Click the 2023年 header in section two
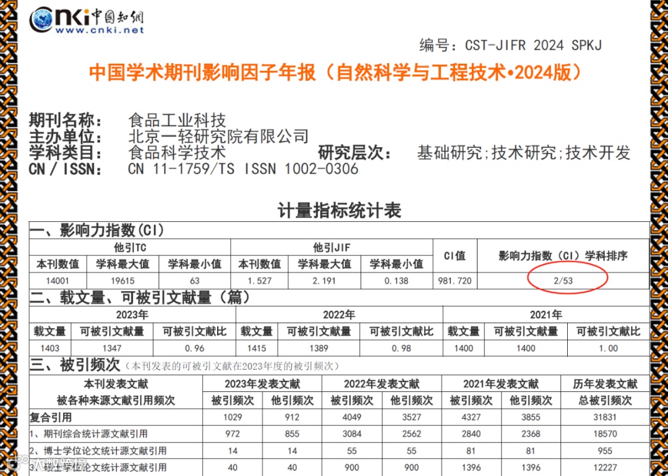Screen dimensions: 668x476 132,315
